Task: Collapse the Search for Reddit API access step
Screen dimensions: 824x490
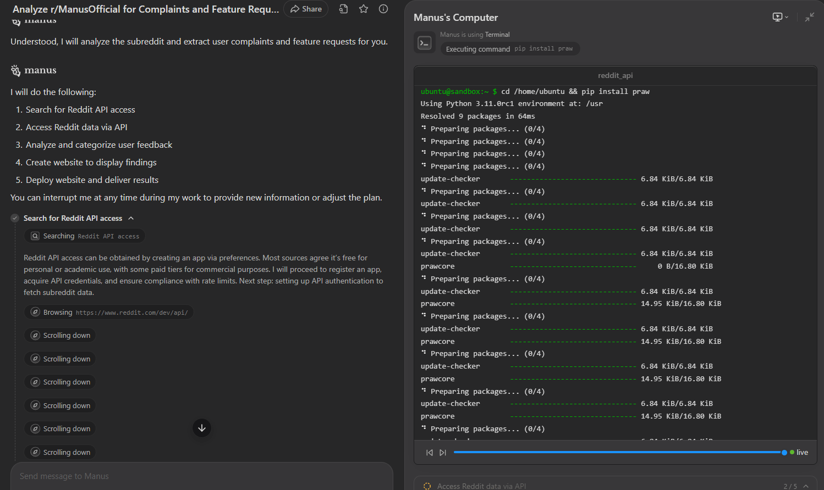Action: [x=131, y=218]
